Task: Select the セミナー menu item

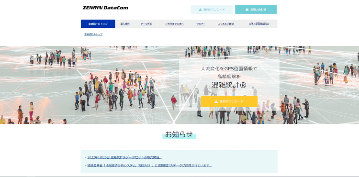Action: pyautogui.click(x=201, y=24)
